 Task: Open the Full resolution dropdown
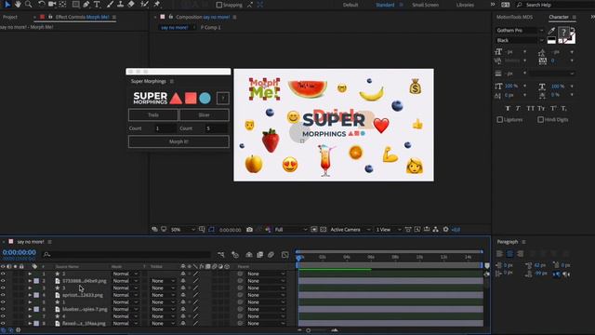(291, 230)
